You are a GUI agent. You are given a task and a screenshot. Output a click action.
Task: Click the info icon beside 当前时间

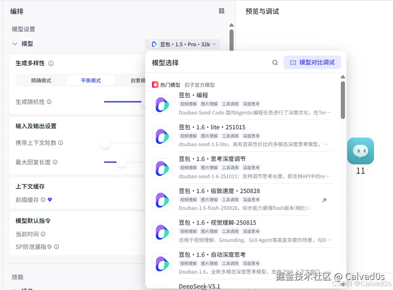click(x=43, y=234)
